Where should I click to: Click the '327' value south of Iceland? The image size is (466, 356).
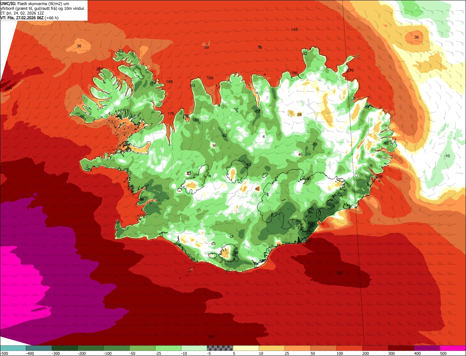pyautogui.click(x=340, y=273)
